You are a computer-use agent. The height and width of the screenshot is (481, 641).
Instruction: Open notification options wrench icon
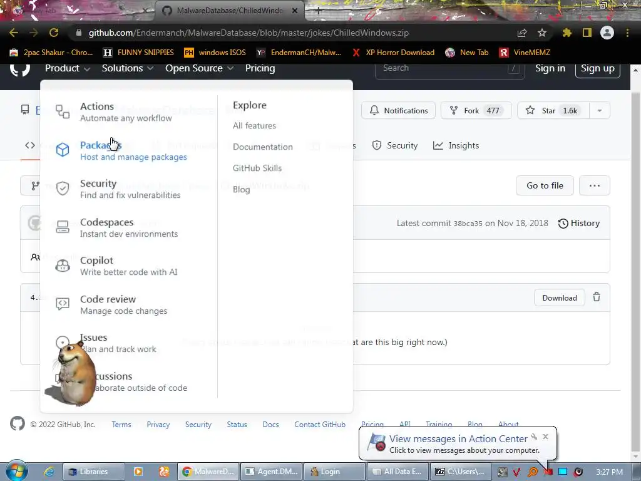534,437
